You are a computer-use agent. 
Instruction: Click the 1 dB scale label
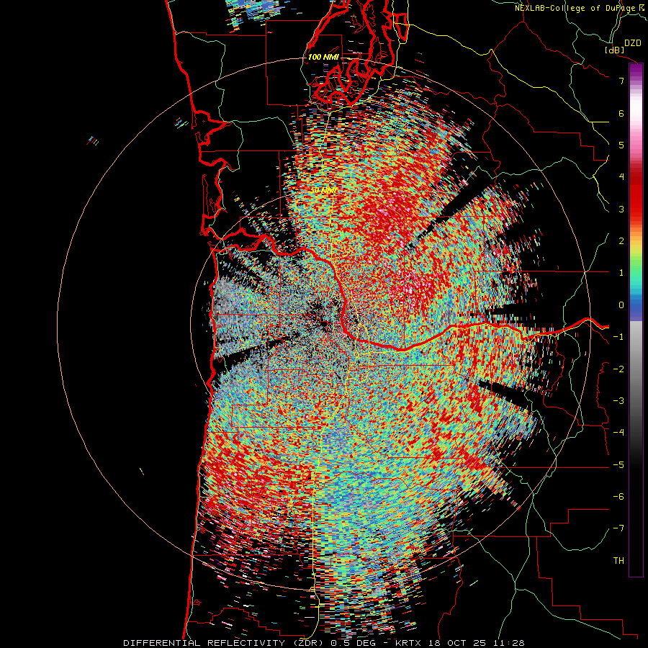point(621,273)
